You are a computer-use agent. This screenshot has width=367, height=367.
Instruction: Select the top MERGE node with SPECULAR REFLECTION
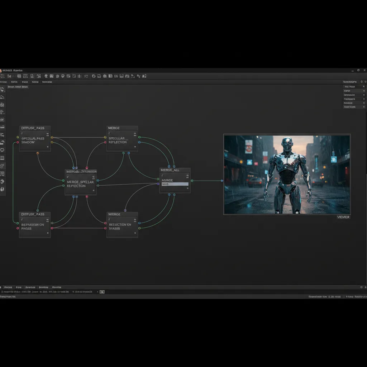(122, 139)
